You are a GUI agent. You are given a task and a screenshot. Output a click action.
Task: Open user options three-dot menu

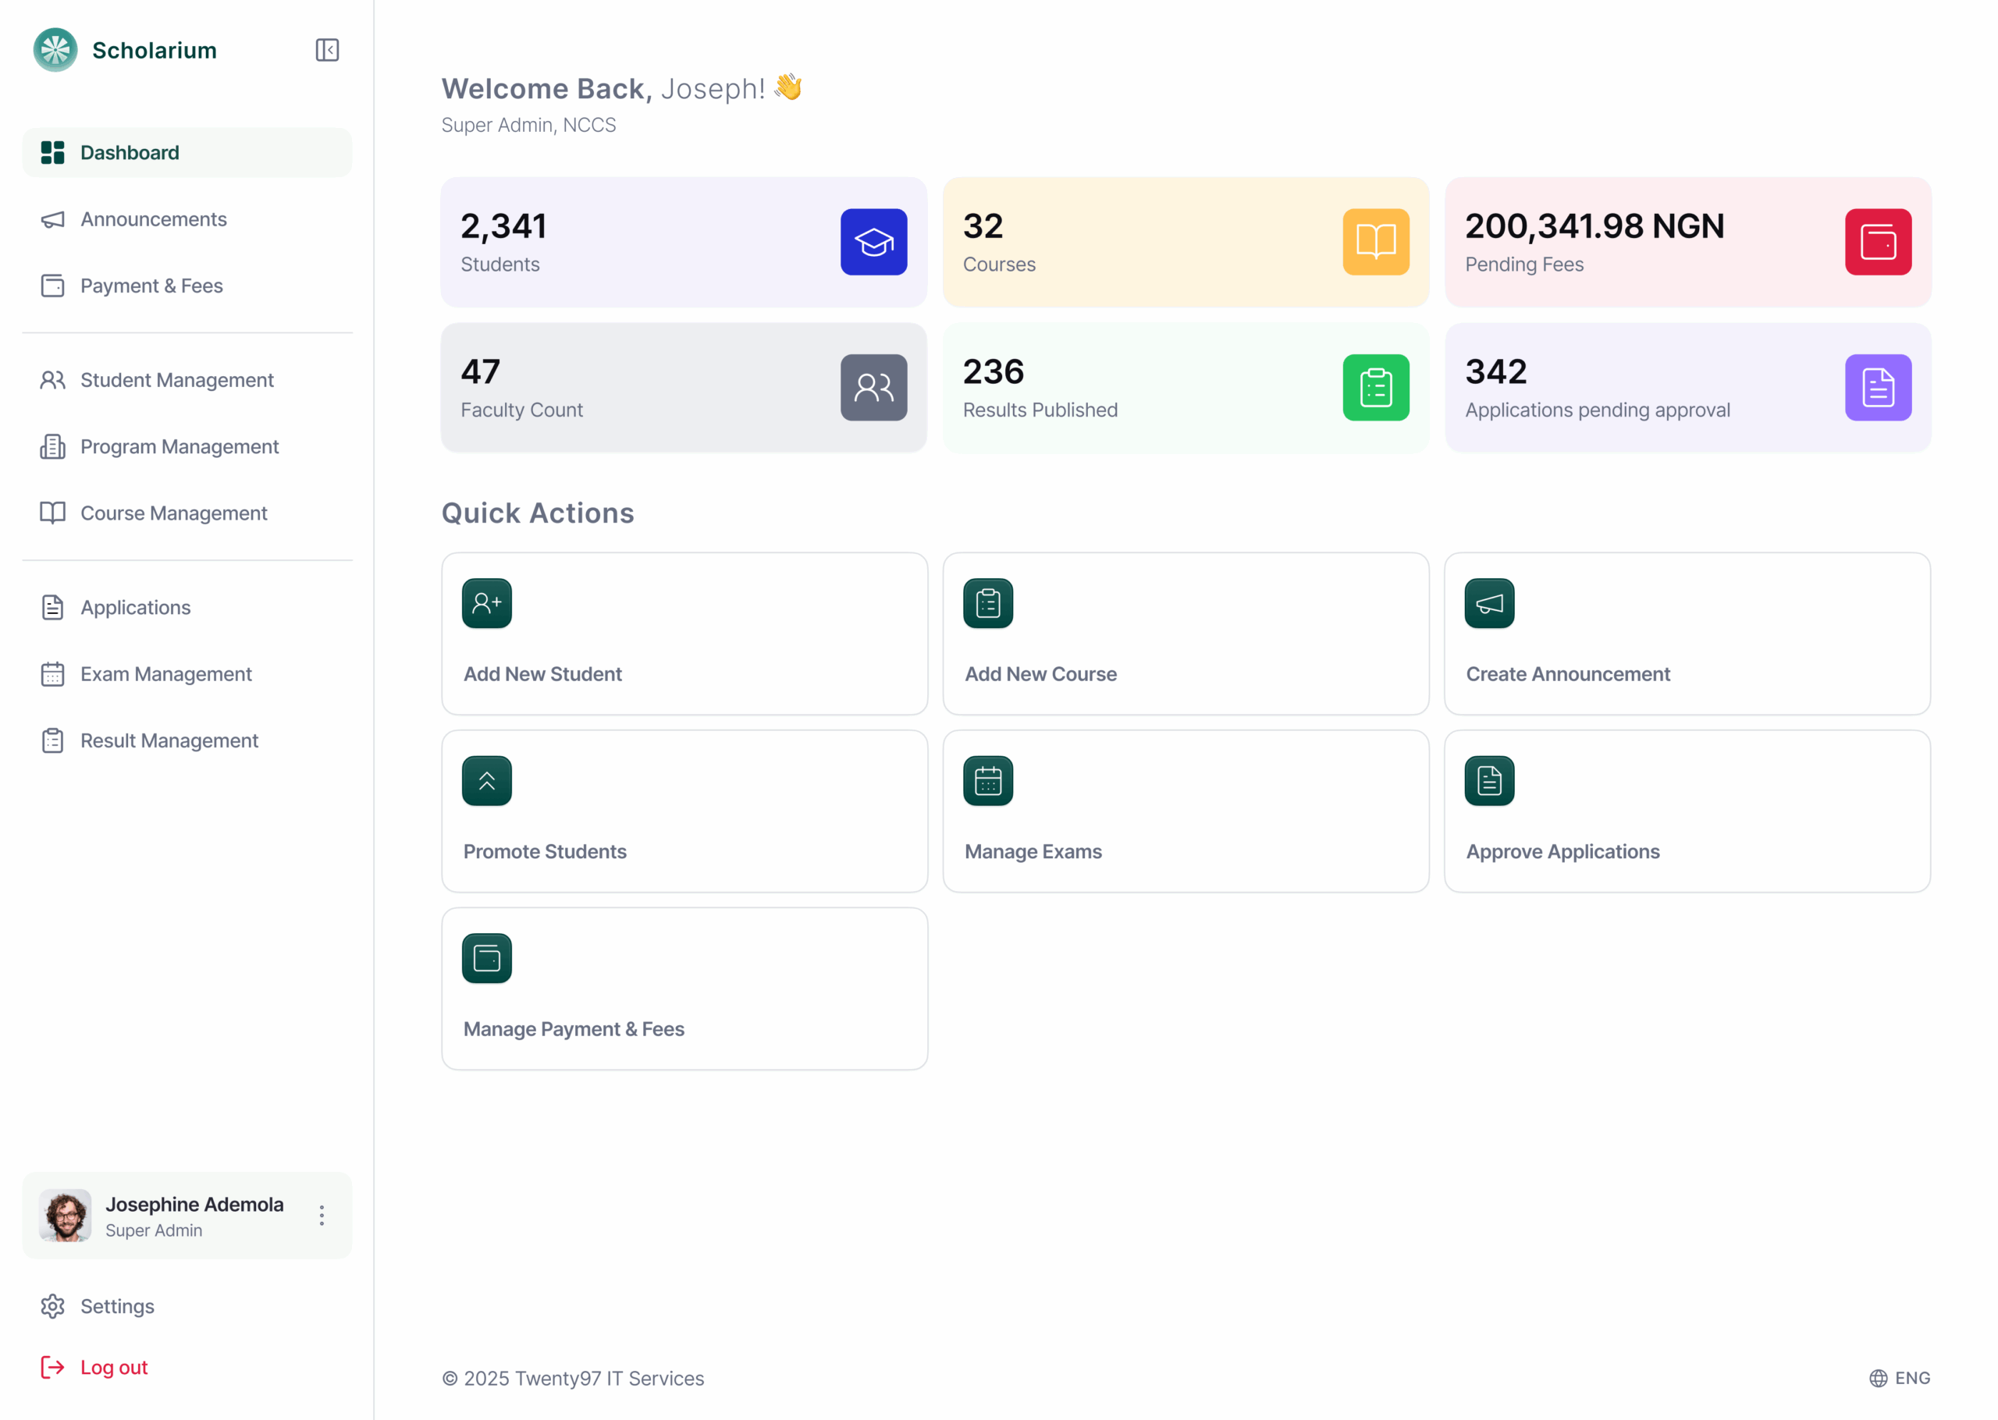tap(322, 1216)
